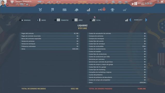Select the Trimestre period radio button
Screen dimensions: 165x93
[55, 20]
